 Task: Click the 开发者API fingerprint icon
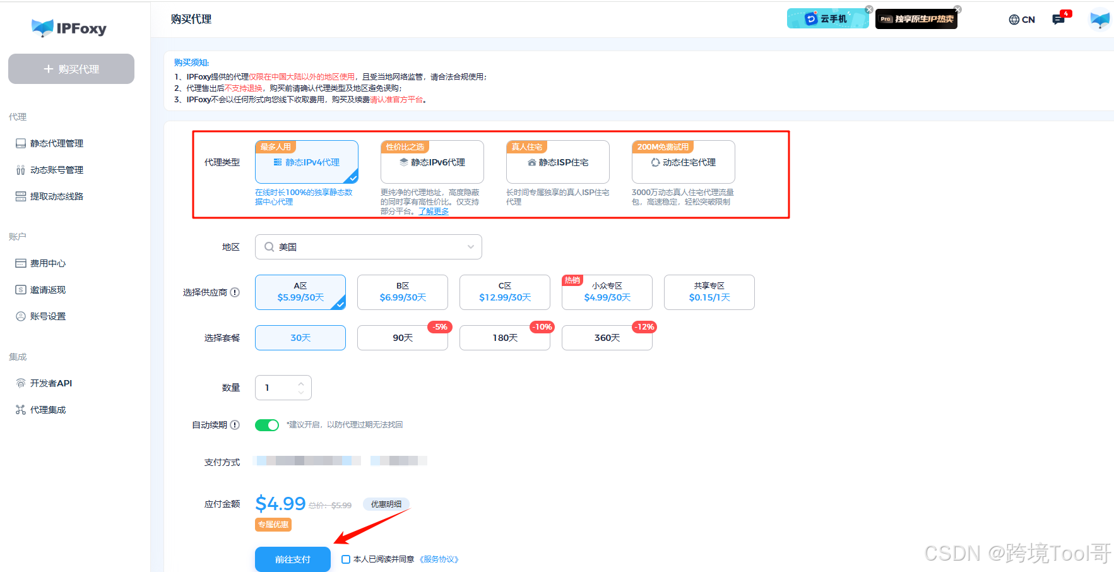(x=21, y=383)
